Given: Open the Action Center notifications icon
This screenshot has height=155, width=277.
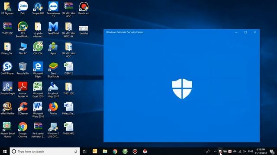Looking at the screenshot, I should tap(272, 151).
